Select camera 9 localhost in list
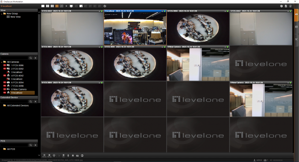299x162 pixels. point(22,93)
